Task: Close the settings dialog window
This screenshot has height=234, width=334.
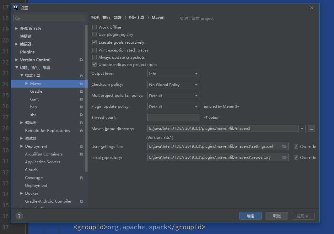Action: click(x=312, y=8)
